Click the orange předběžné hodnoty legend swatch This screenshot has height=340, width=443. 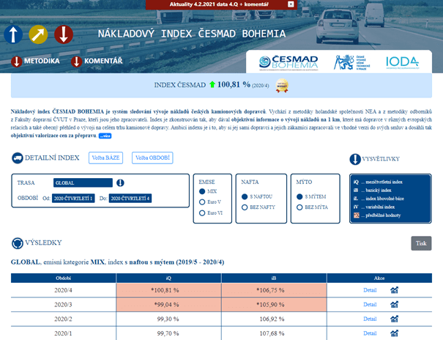tap(357, 215)
